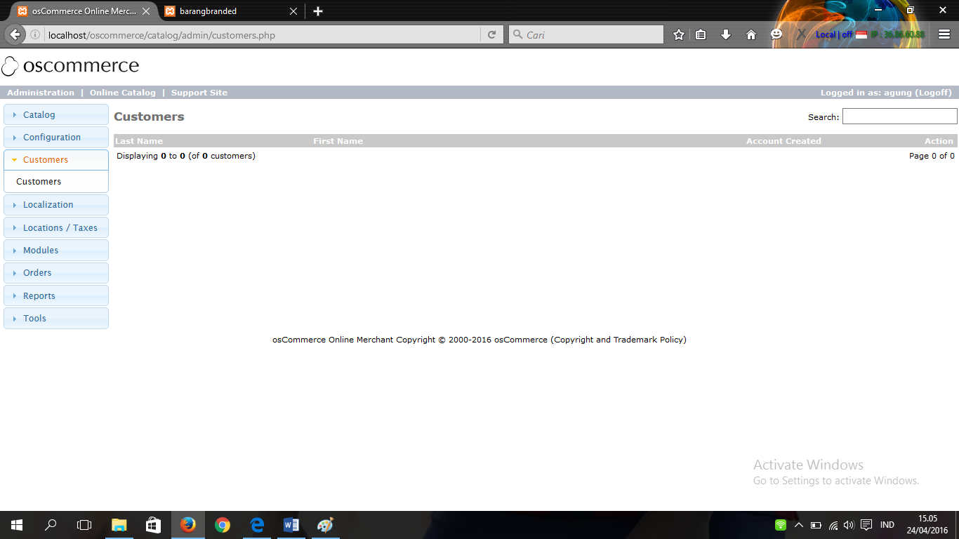Open the downloads arrow icon

(726, 34)
